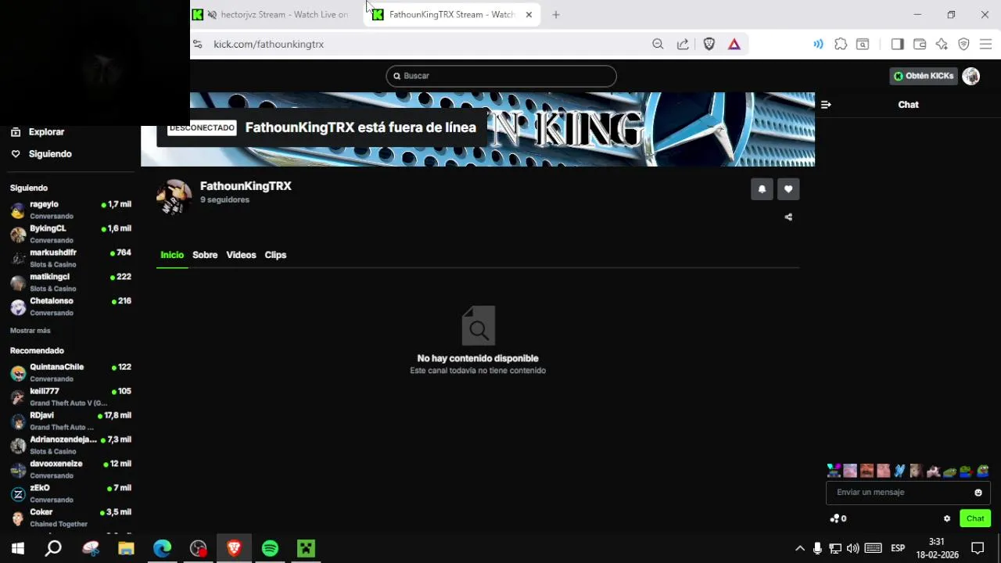
Task: Open the browser hamburger main menu
Action: (x=985, y=44)
